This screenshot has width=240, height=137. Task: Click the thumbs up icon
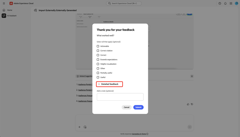pyautogui.click(x=188, y=104)
